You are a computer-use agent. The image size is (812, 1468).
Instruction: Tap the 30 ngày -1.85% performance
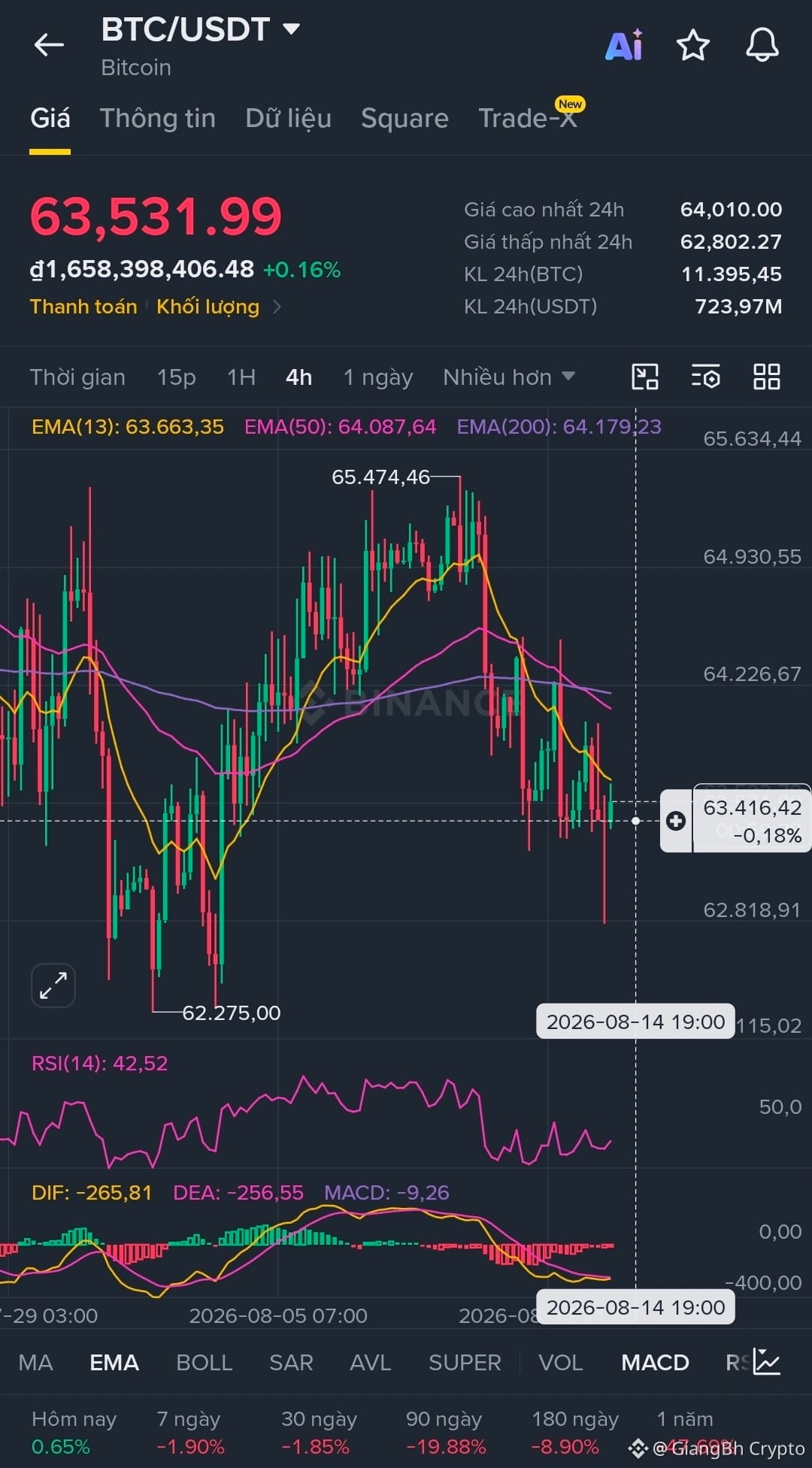[x=319, y=1433]
